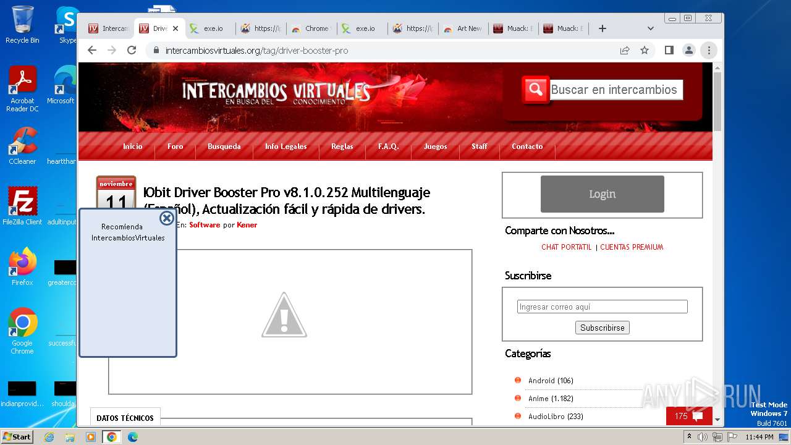Image resolution: width=791 pixels, height=445 pixels.
Task: Open Staff menu item
Action: (x=480, y=146)
